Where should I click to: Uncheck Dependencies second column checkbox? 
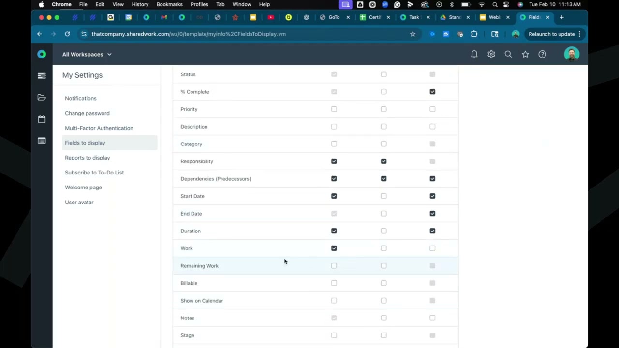click(383, 179)
